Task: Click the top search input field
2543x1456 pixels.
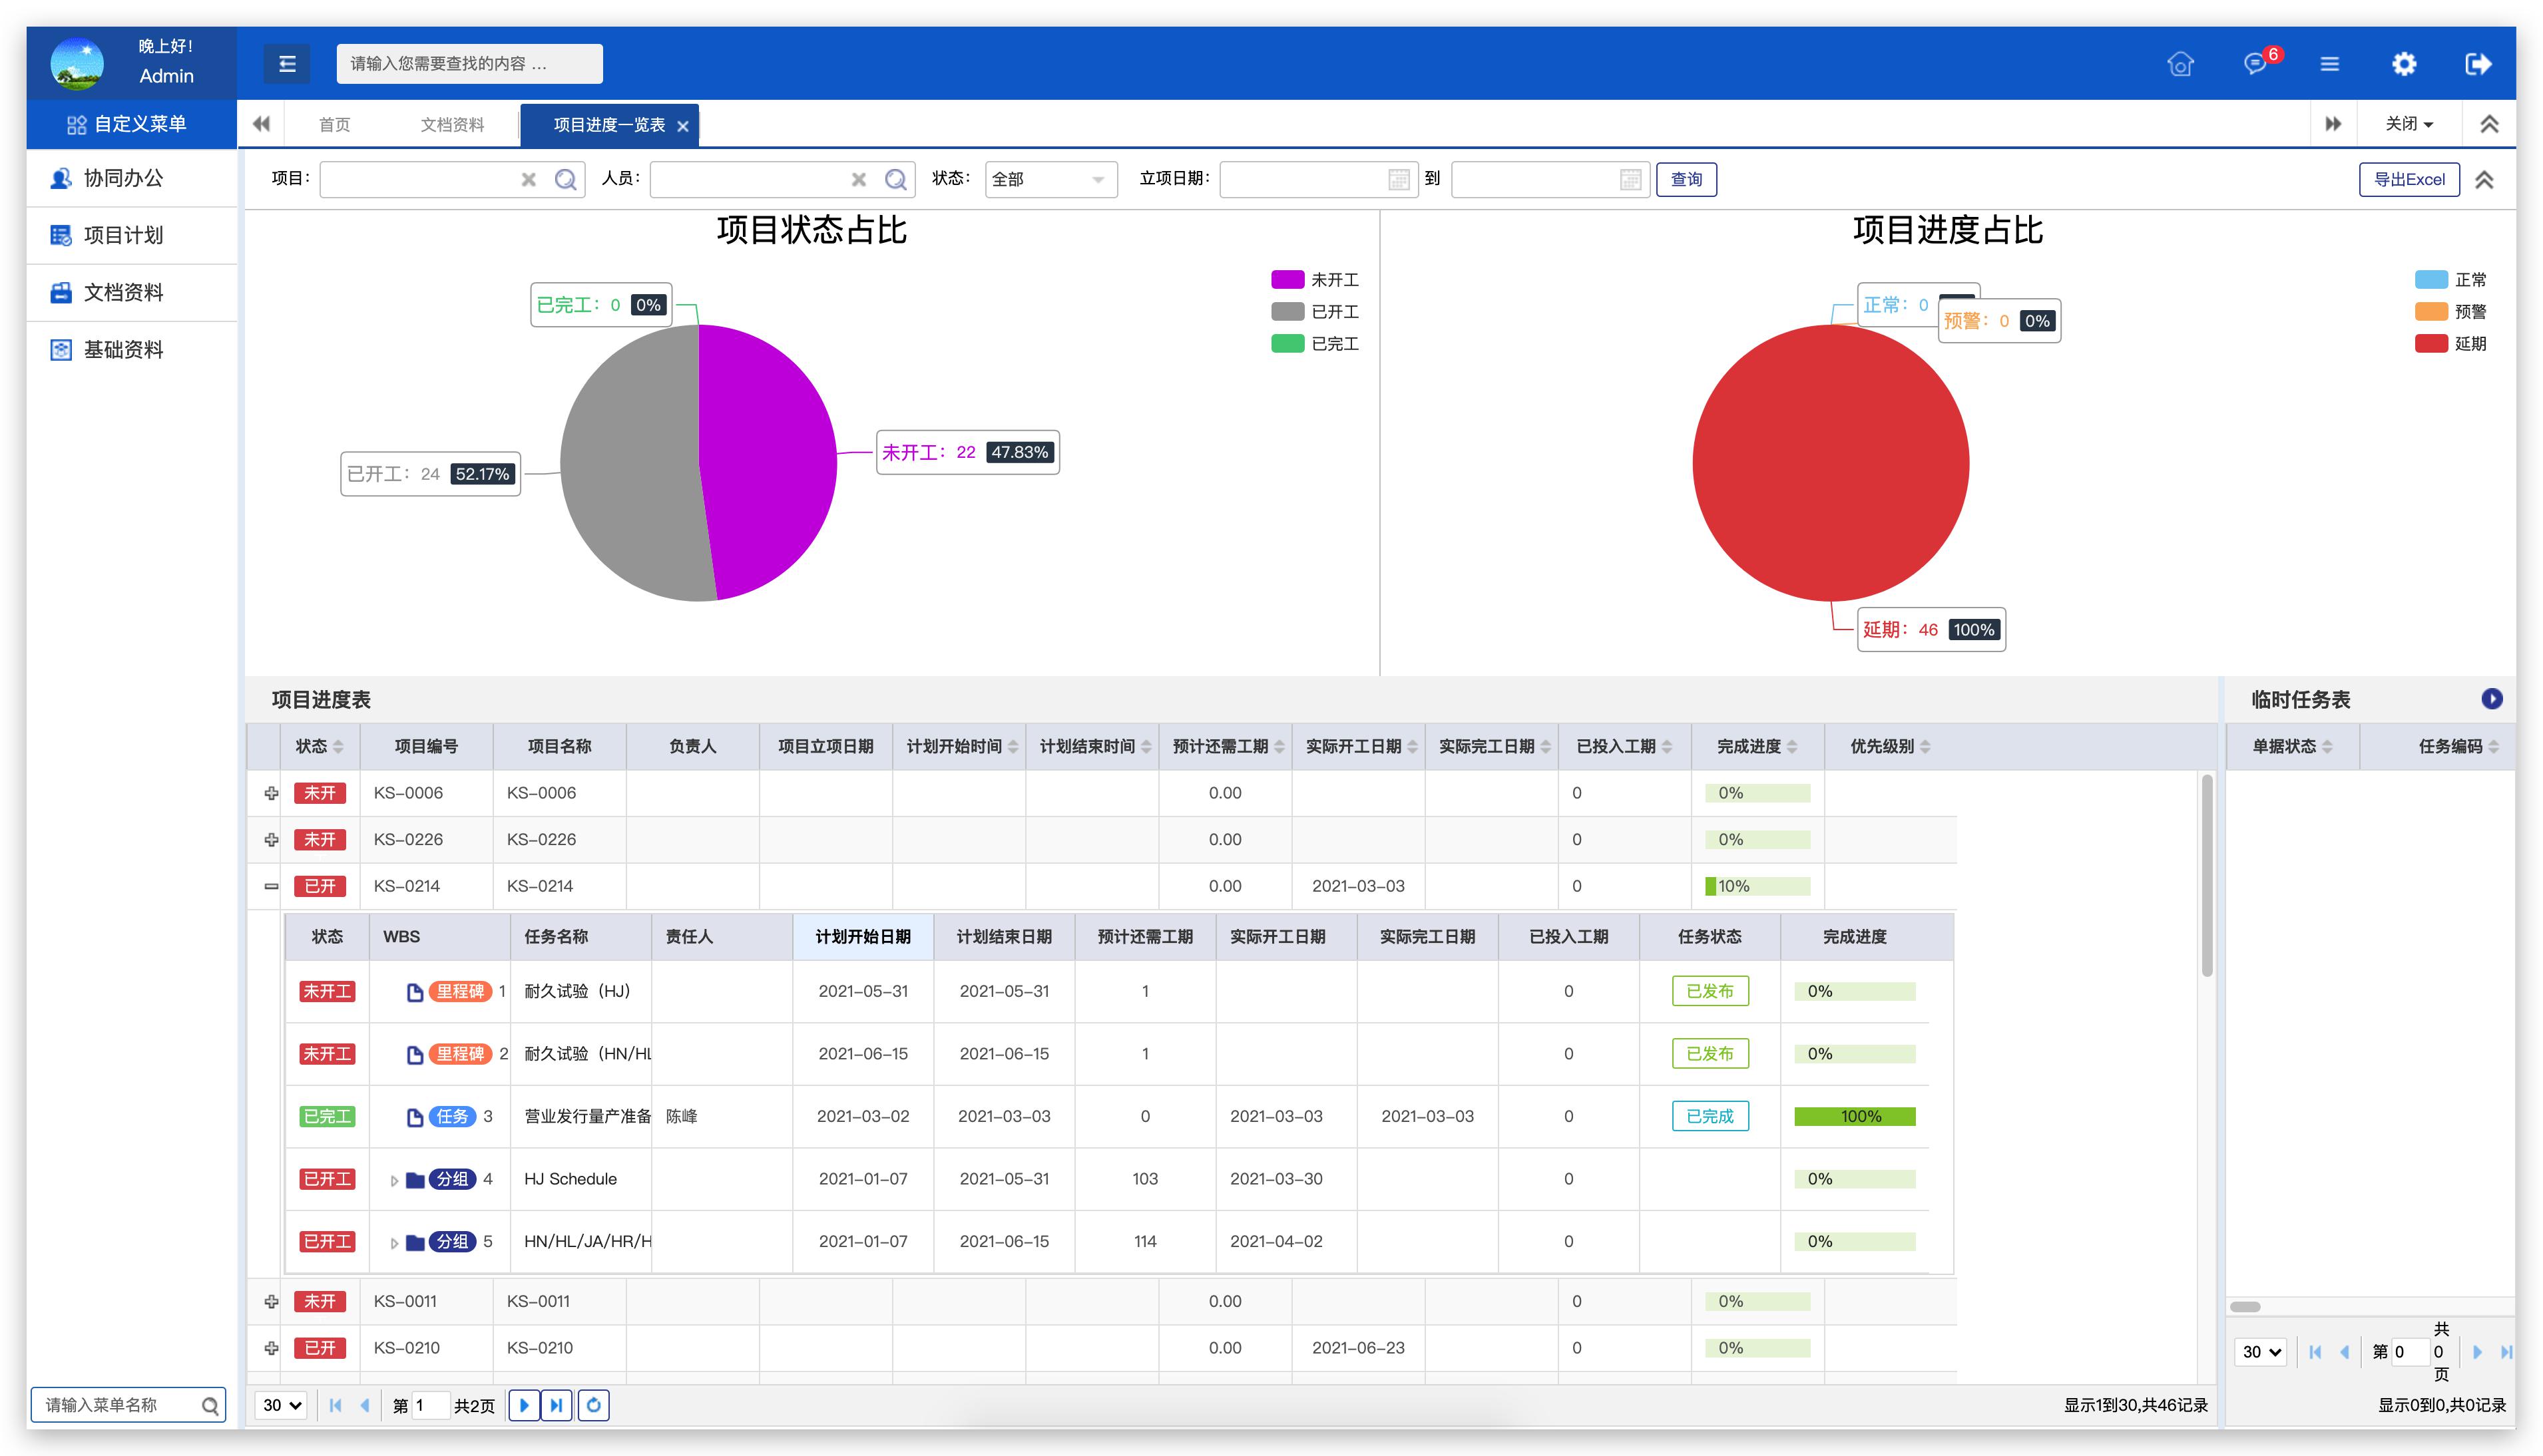Action: [x=468, y=64]
